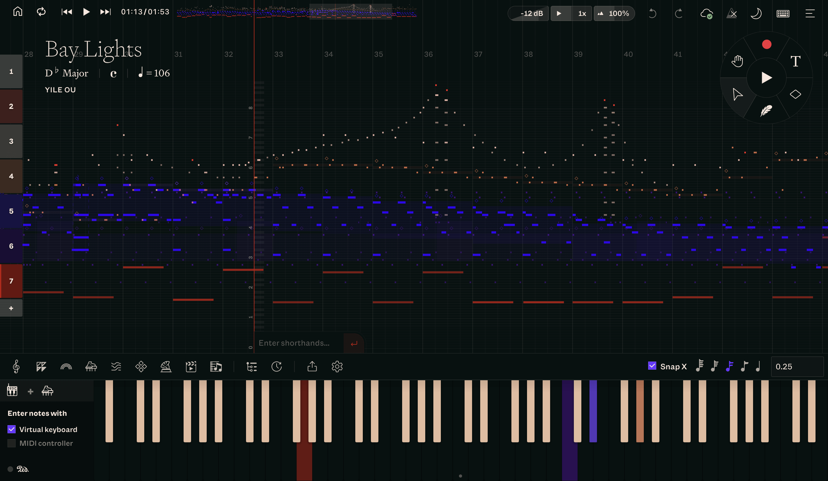
Task: Open the hamburger menu at top right
Action: click(x=809, y=13)
